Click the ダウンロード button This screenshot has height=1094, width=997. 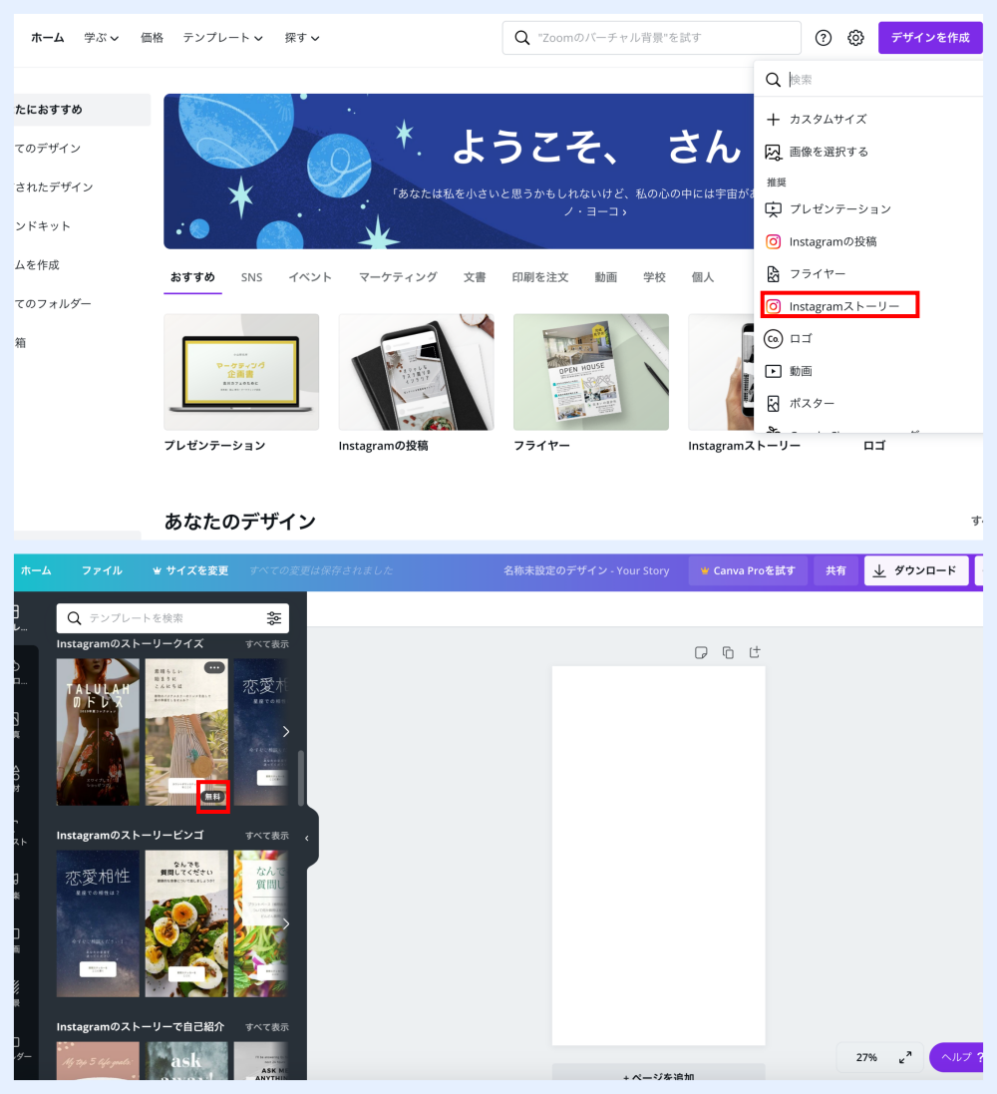pyautogui.click(x=916, y=570)
